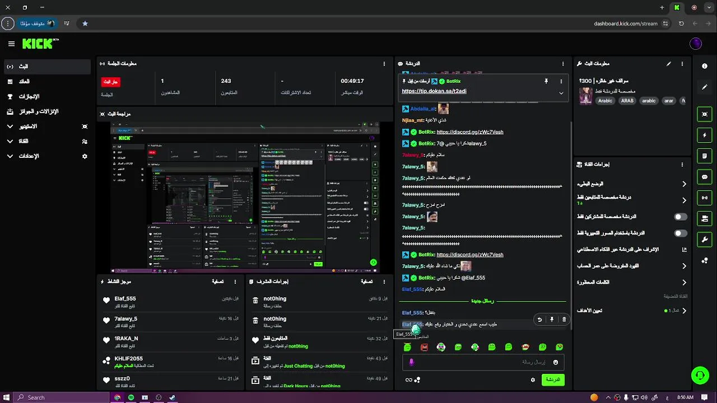
Task: Toggle the stream preview widget icon in the right toolbar
Action: point(705,114)
